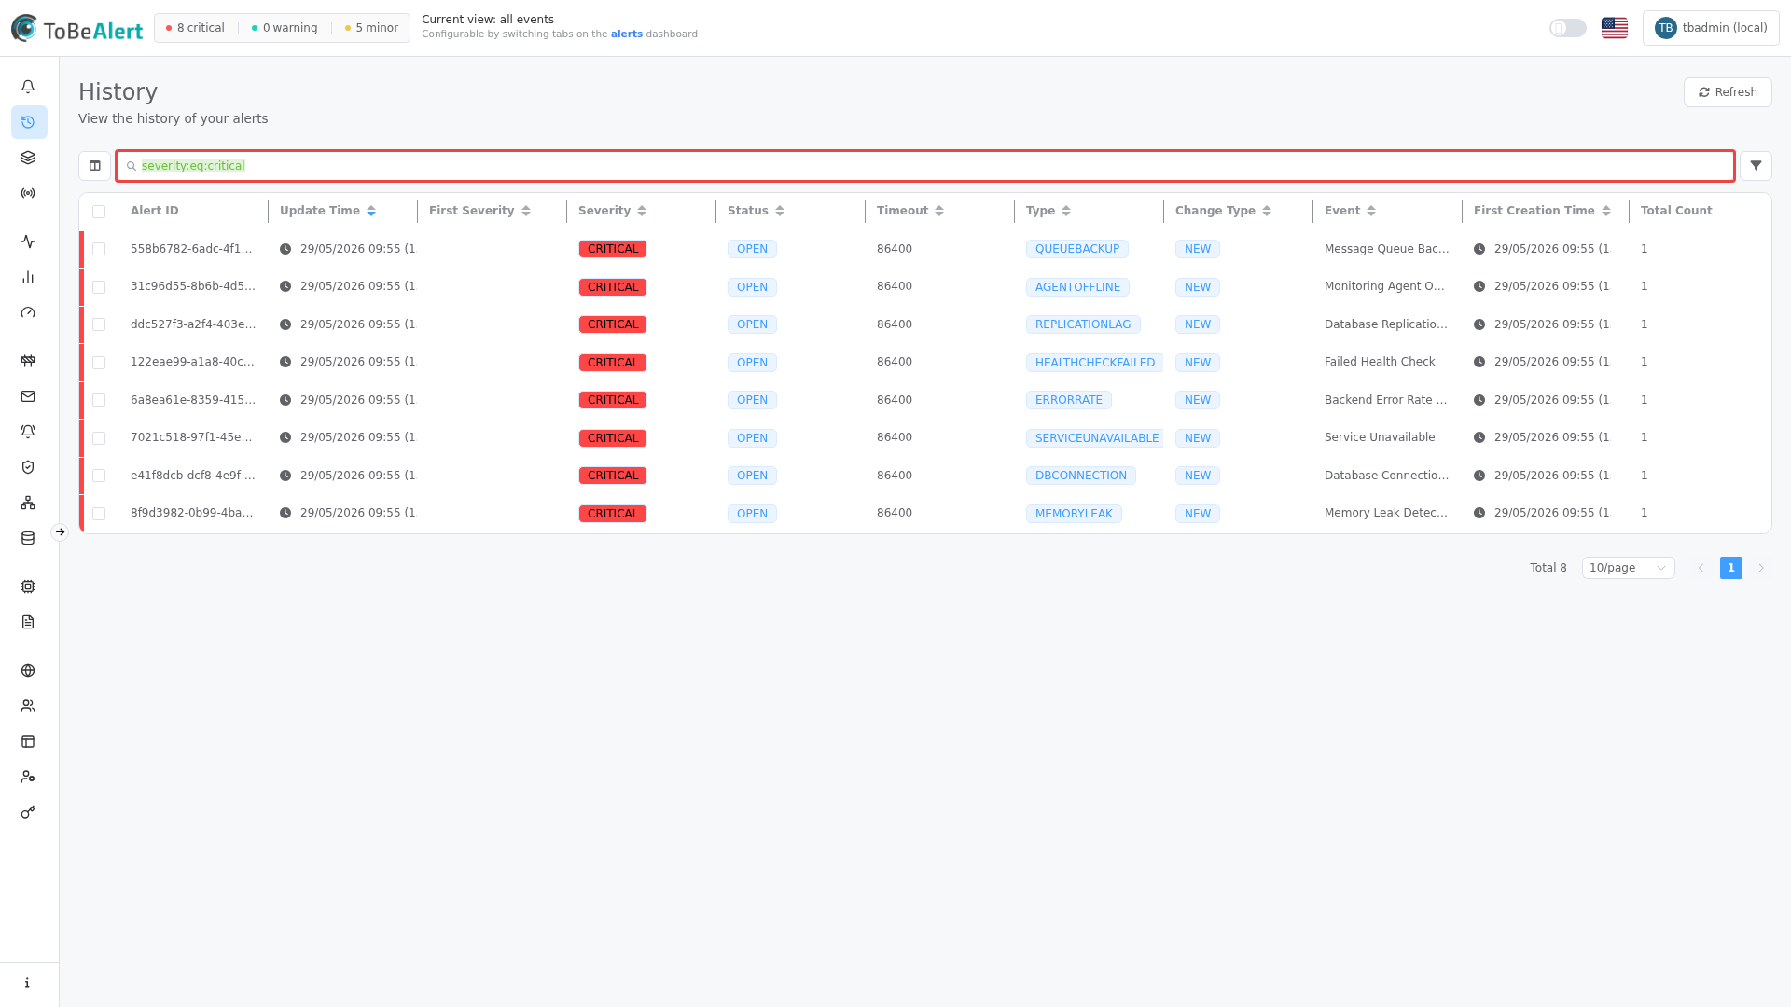This screenshot has width=1791, height=1007.
Task: Open the filter funnel icon next to search
Action: tap(1756, 166)
